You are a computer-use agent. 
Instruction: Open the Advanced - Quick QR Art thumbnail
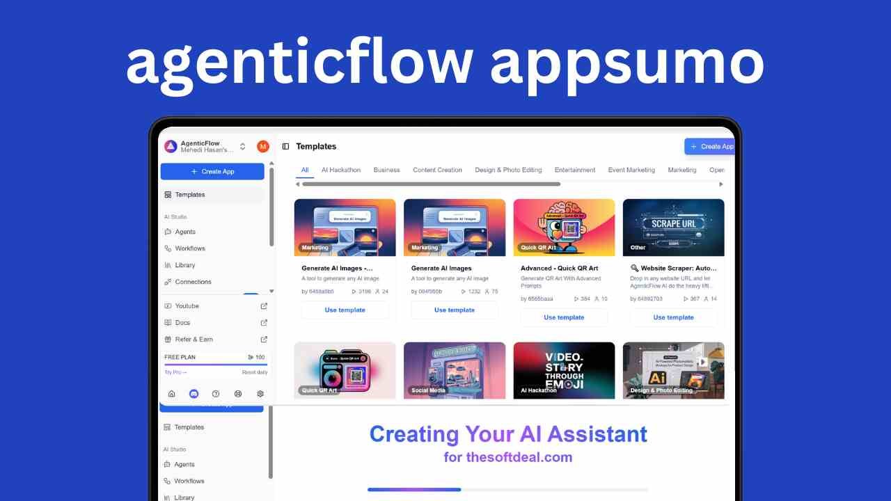point(564,228)
